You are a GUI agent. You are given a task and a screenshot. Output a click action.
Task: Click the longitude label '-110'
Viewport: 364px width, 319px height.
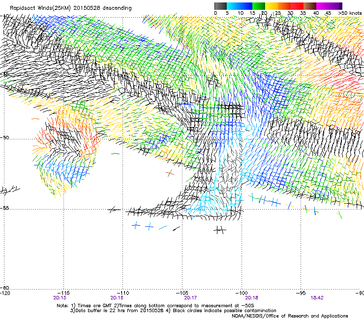pos(123,293)
